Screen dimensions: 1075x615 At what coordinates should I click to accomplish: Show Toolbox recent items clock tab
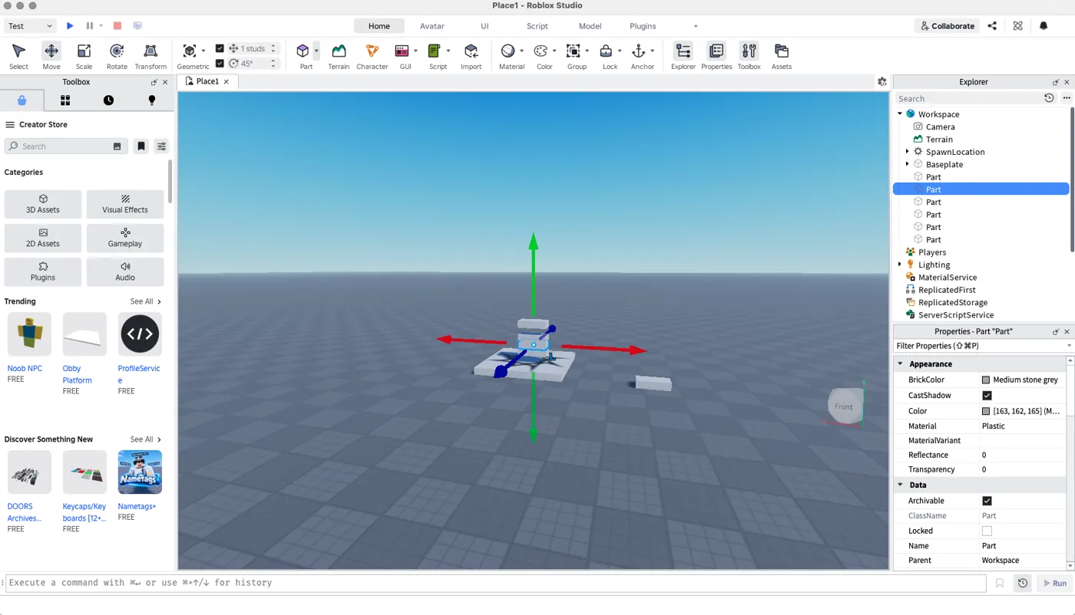108,100
